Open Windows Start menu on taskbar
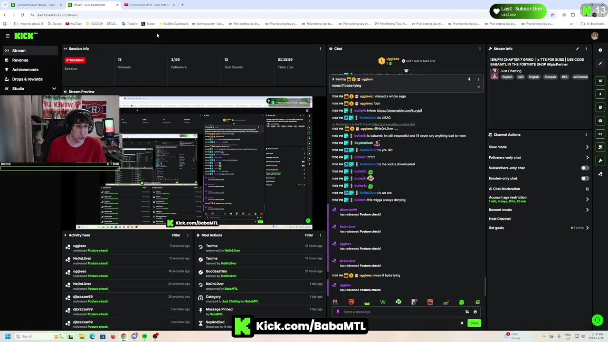 click(x=7, y=336)
